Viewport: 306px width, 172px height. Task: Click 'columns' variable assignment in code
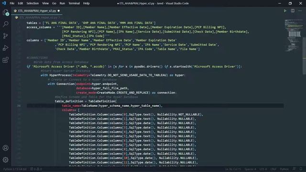pyautogui.click(x=33, y=40)
